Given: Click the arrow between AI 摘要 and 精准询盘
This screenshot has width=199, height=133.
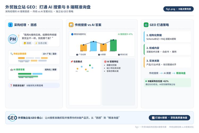Looking at the screenshot, I should pyautogui.click(x=174, y=73).
